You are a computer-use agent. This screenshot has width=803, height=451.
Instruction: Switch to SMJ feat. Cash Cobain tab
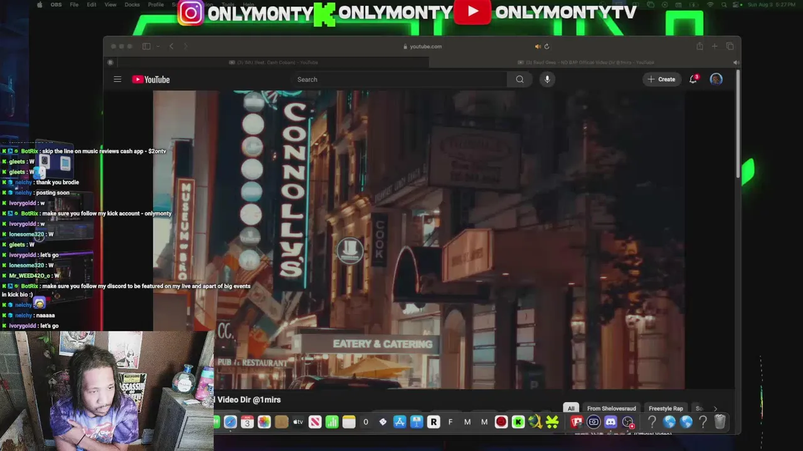coord(274,62)
